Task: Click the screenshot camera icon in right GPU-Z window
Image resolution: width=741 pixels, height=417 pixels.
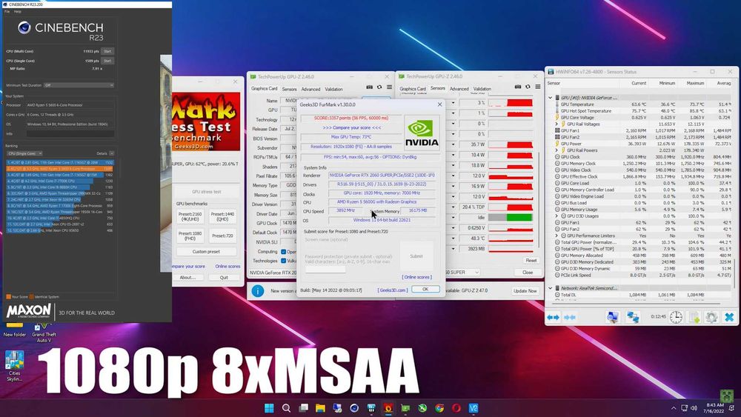Action: pos(518,87)
